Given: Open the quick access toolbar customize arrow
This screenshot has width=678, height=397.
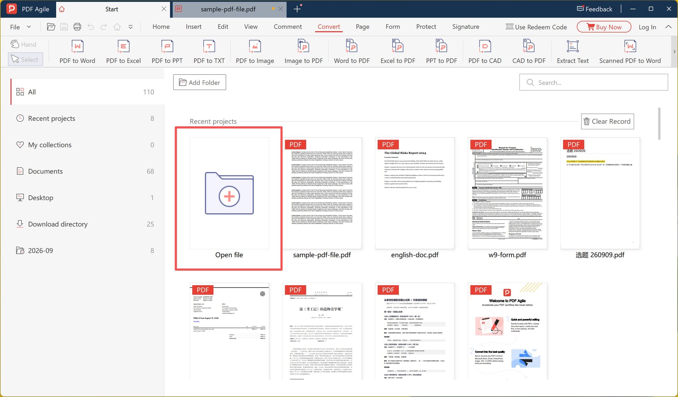Looking at the screenshot, I should tap(131, 27).
